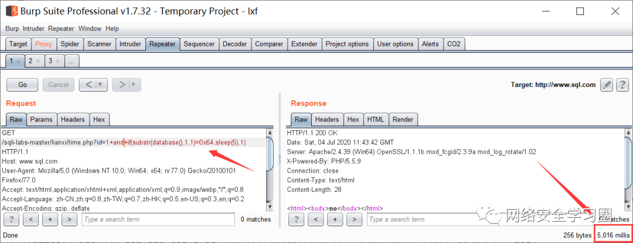Image resolution: width=633 pixels, height=243 pixels.
Task: Select the request Raw tab
Action: 16,119
